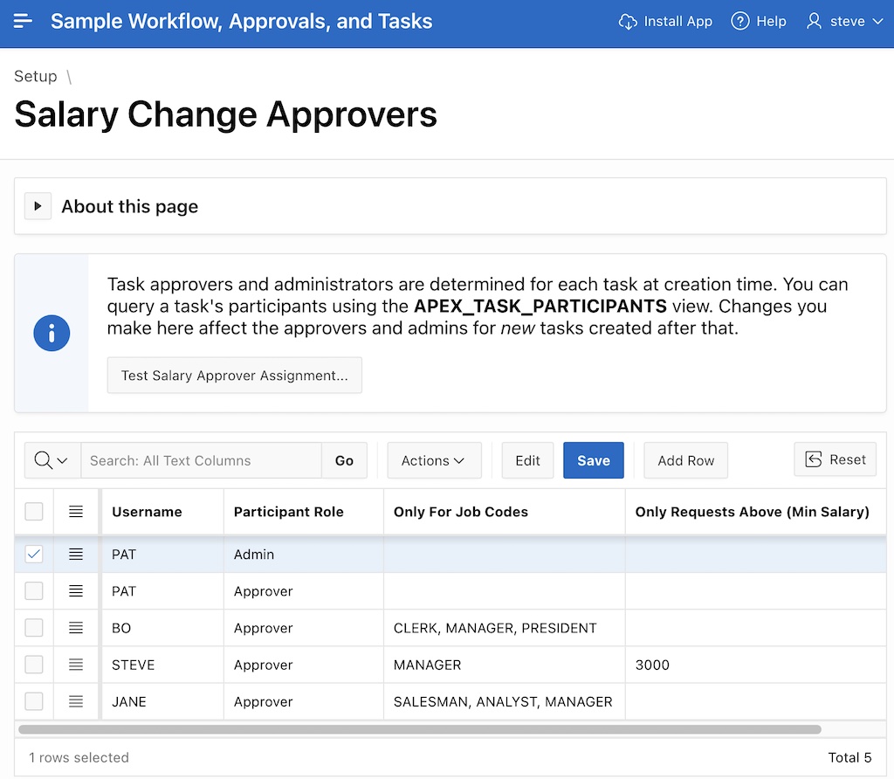
Task: Open the steve user menu
Action: [845, 22]
